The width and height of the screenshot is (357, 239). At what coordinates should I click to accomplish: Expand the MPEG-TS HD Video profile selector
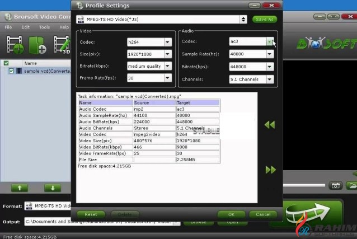(243, 20)
